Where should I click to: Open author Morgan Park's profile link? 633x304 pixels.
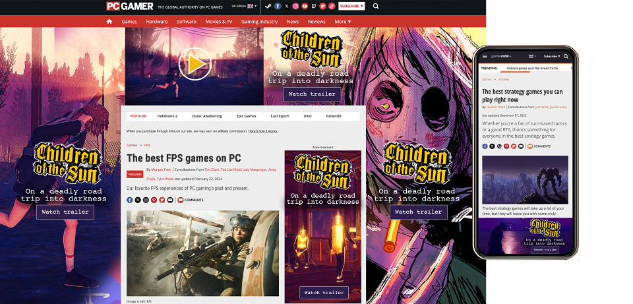(161, 170)
